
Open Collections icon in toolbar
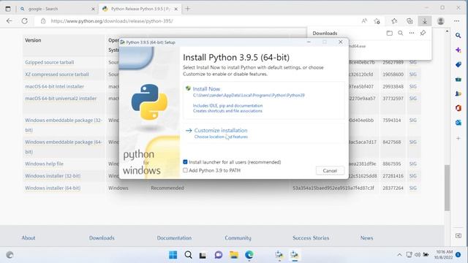409,21
